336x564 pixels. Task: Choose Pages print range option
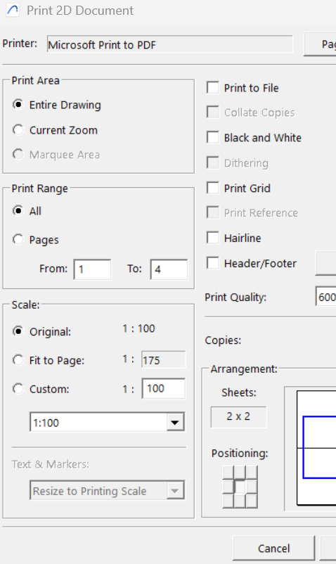pos(18,239)
